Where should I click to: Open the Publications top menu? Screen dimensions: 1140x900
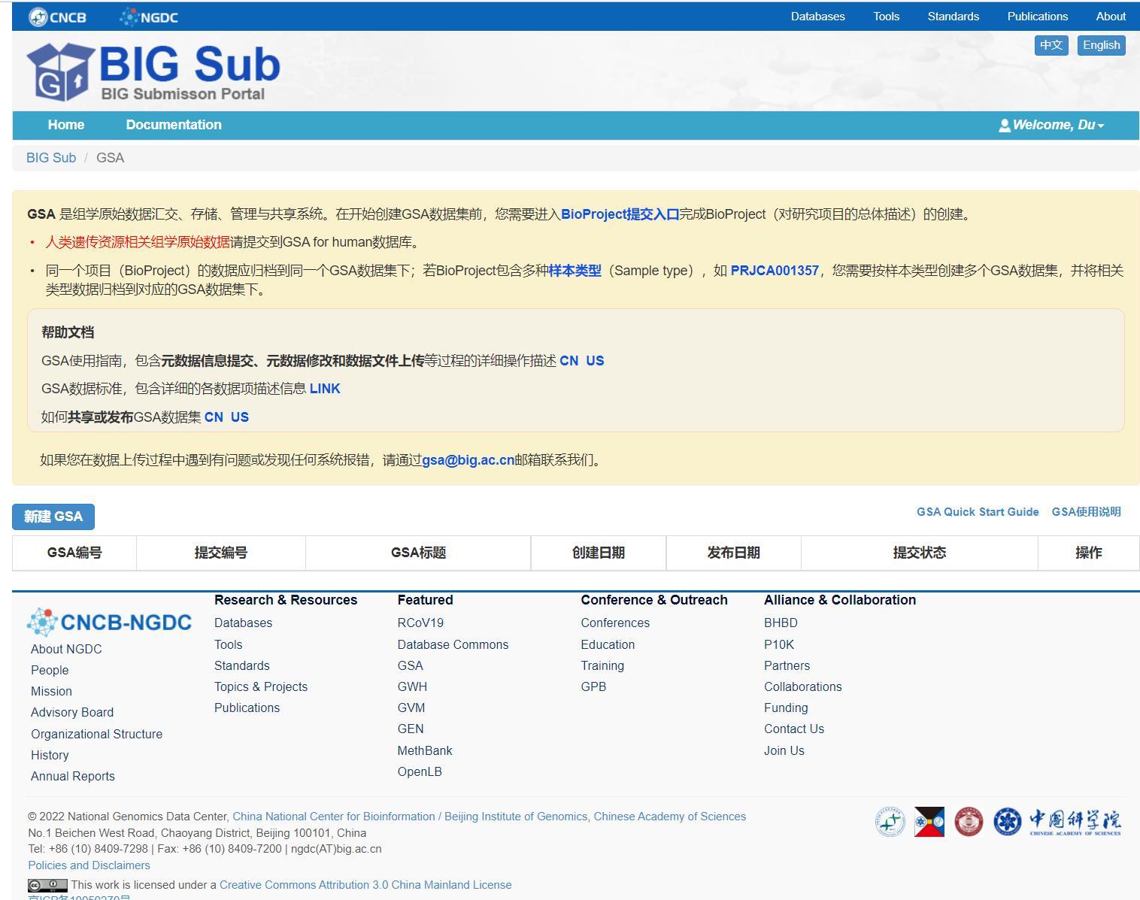click(x=1037, y=17)
